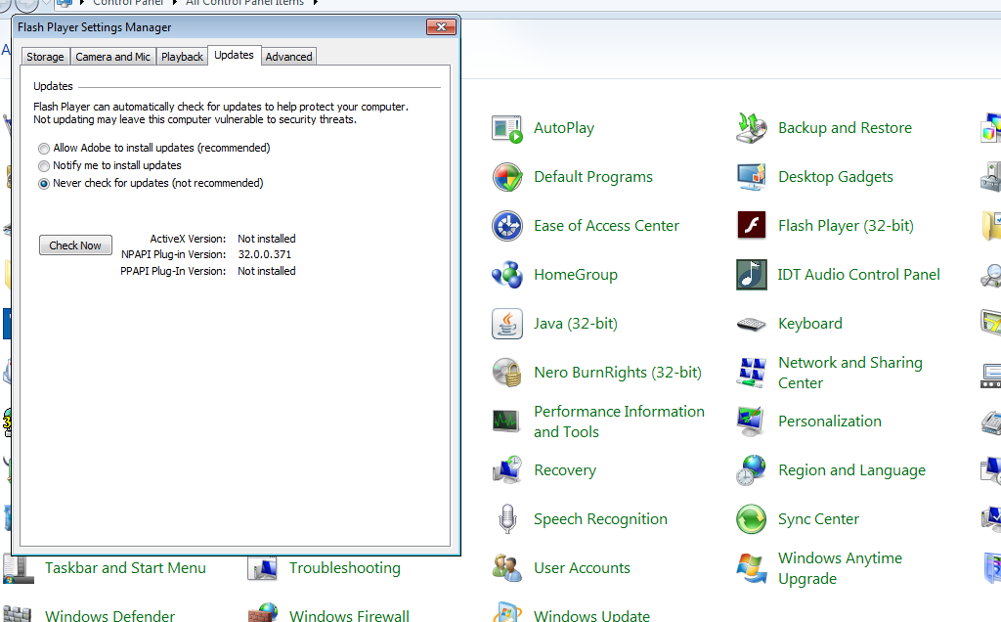Click the User Accounts icon

point(507,568)
